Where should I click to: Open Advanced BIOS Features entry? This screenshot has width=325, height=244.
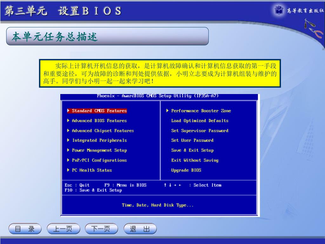pos(99,121)
